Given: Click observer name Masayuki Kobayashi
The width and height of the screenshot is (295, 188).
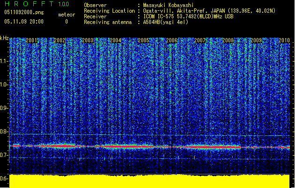Looking at the screenshot, I should click(168, 5).
